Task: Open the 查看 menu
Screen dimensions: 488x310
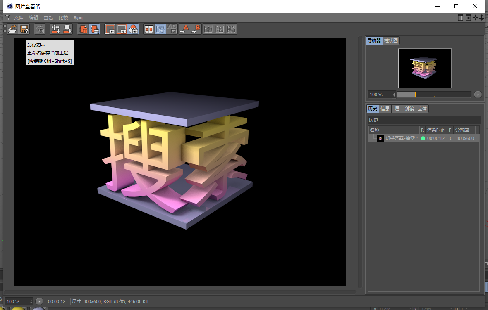Action: (48, 18)
